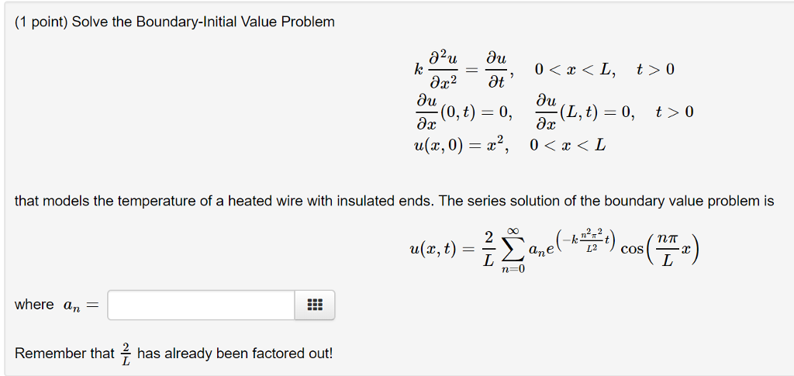Click the sentence about heated wire with insulated ends
This screenshot has width=794, height=376.
(394, 202)
